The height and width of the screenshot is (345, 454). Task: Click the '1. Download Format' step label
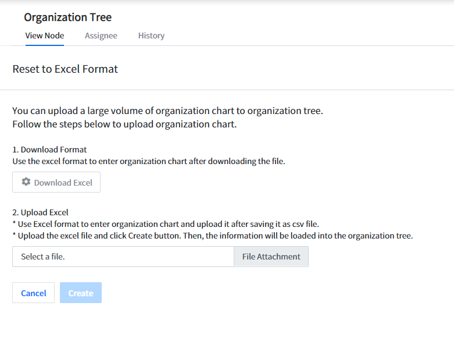coord(49,150)
